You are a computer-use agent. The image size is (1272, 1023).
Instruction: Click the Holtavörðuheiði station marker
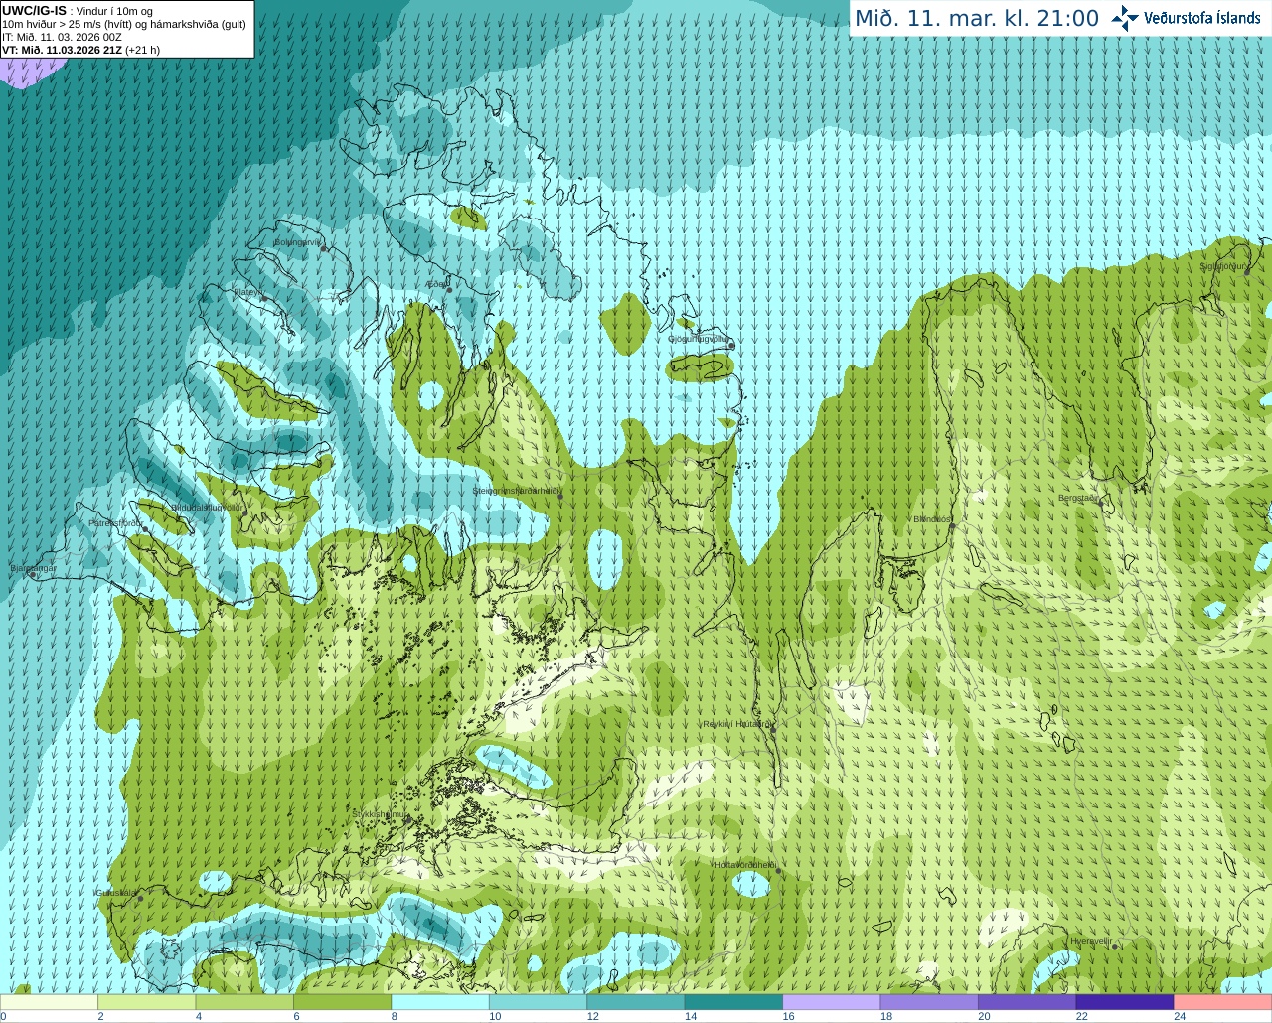click(x=778, y=871)
